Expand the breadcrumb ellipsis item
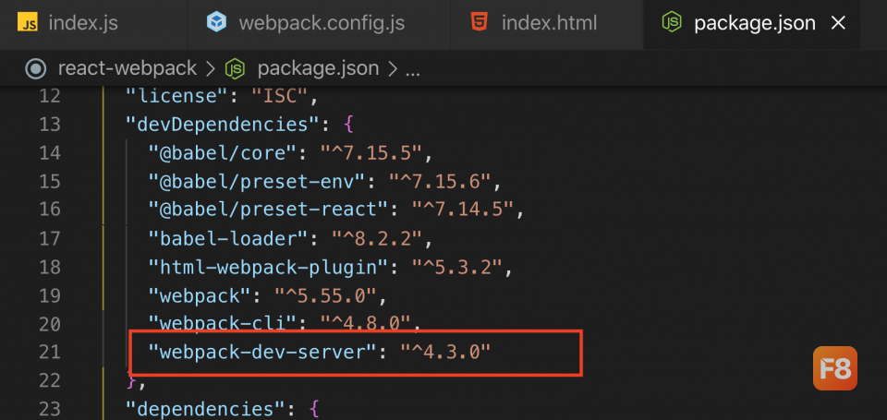The image size is (887, 420). [x=413, y=71]
